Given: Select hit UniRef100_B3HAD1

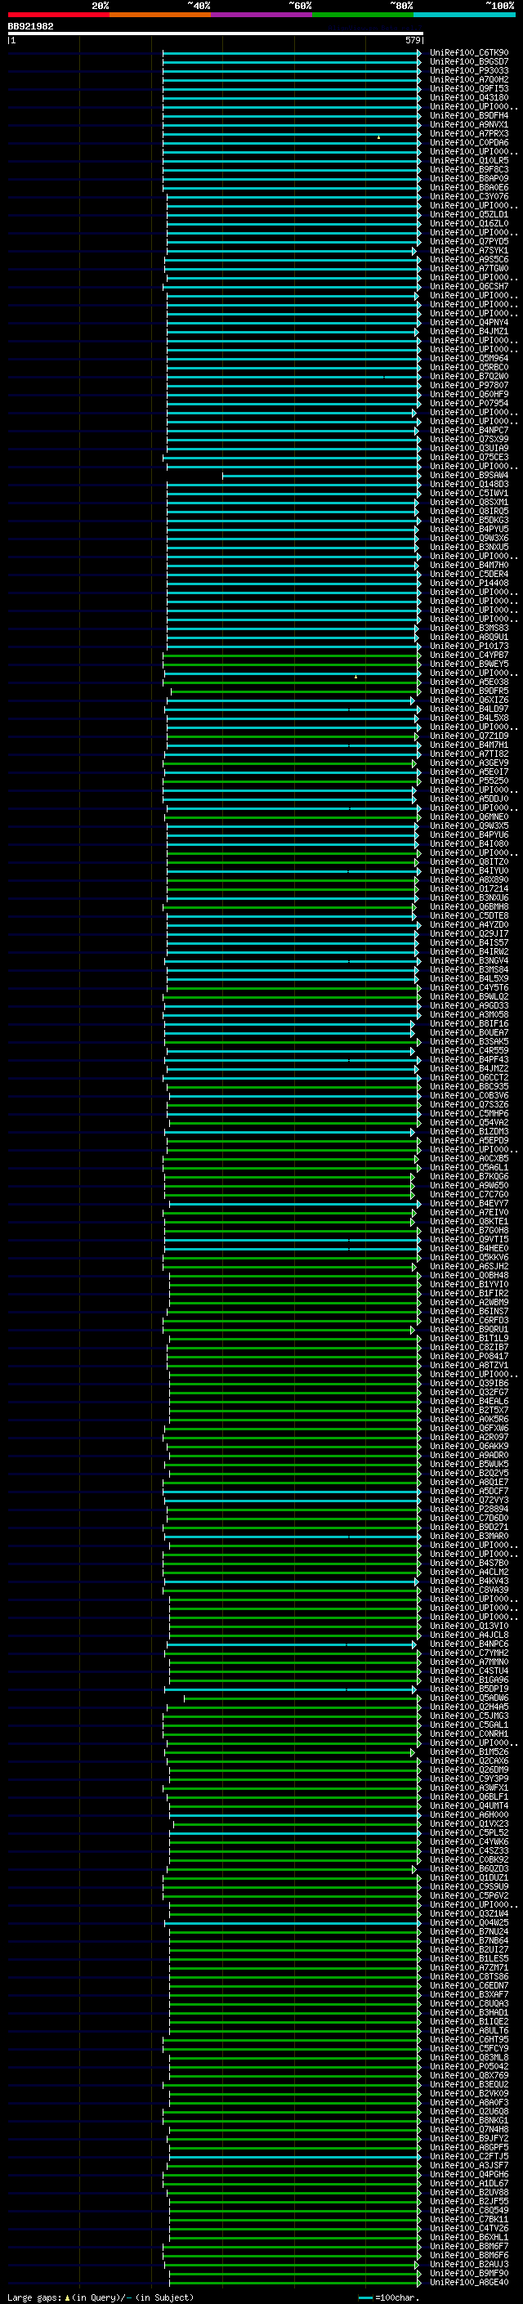Looking at the screenshot, I should [468, 2012].
